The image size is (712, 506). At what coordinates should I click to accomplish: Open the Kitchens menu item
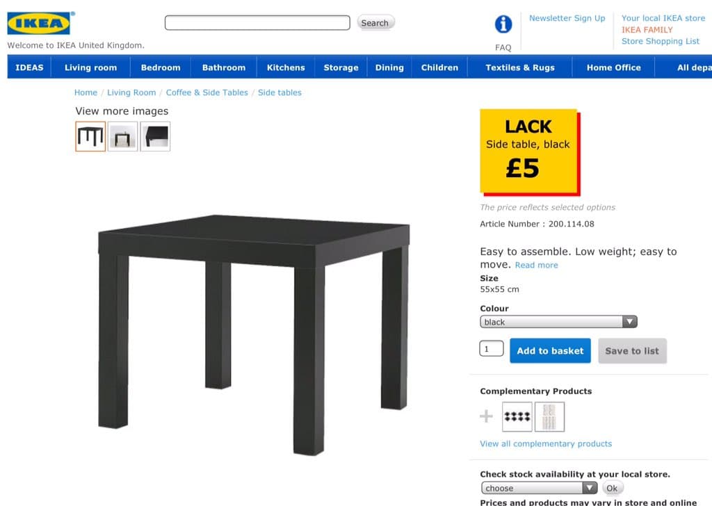tap(286, 67)
